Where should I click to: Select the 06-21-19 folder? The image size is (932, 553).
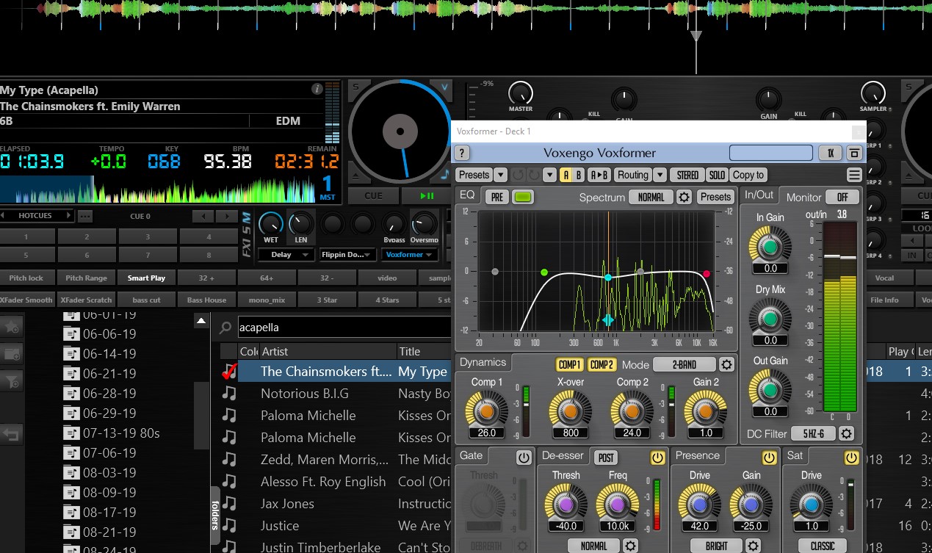tap(109, 373)
